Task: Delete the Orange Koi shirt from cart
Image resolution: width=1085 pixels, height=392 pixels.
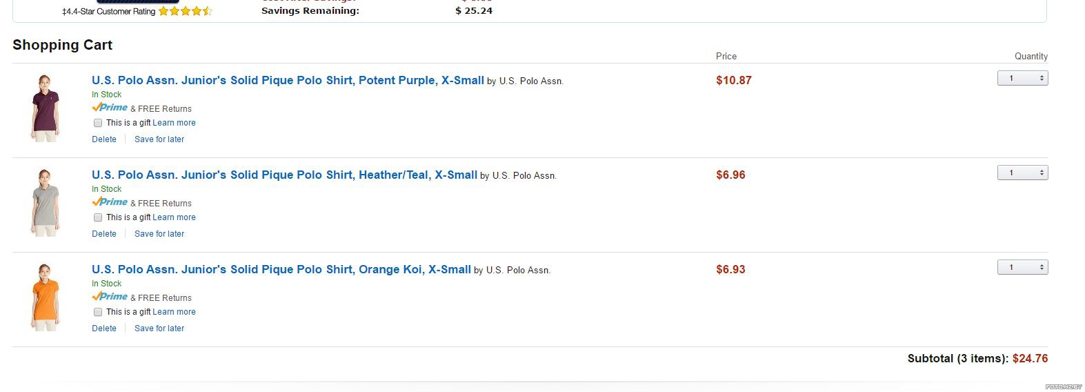Action: [104, 329]
